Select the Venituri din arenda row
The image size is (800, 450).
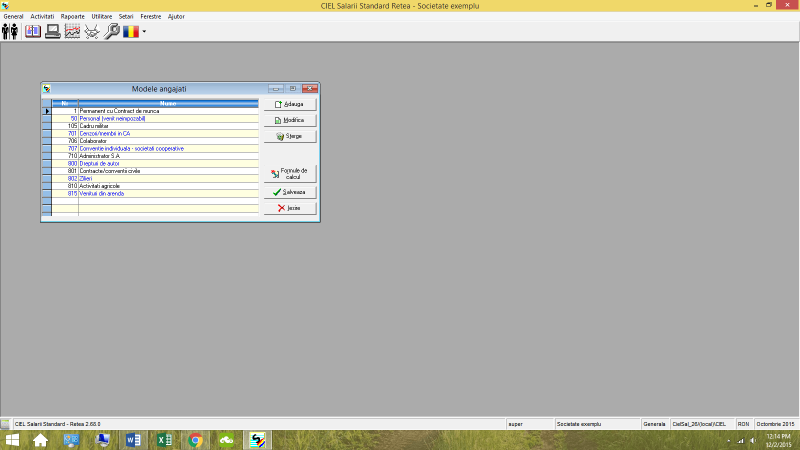click(155, 193)
